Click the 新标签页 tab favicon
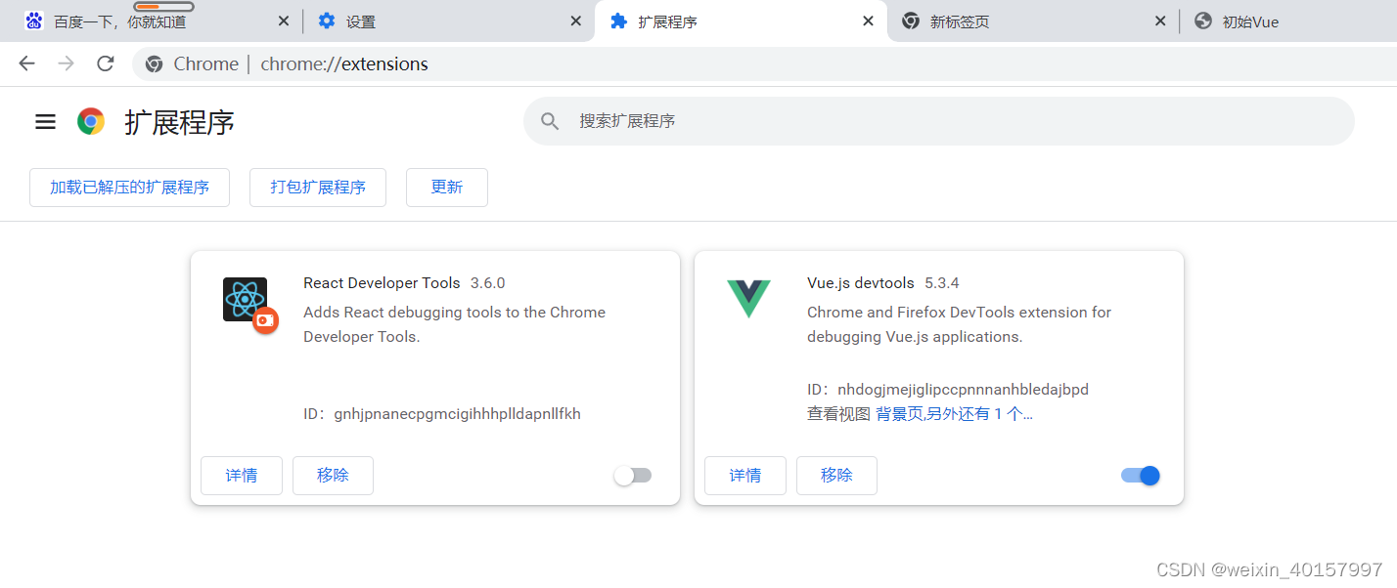 (x=911, y=21)
